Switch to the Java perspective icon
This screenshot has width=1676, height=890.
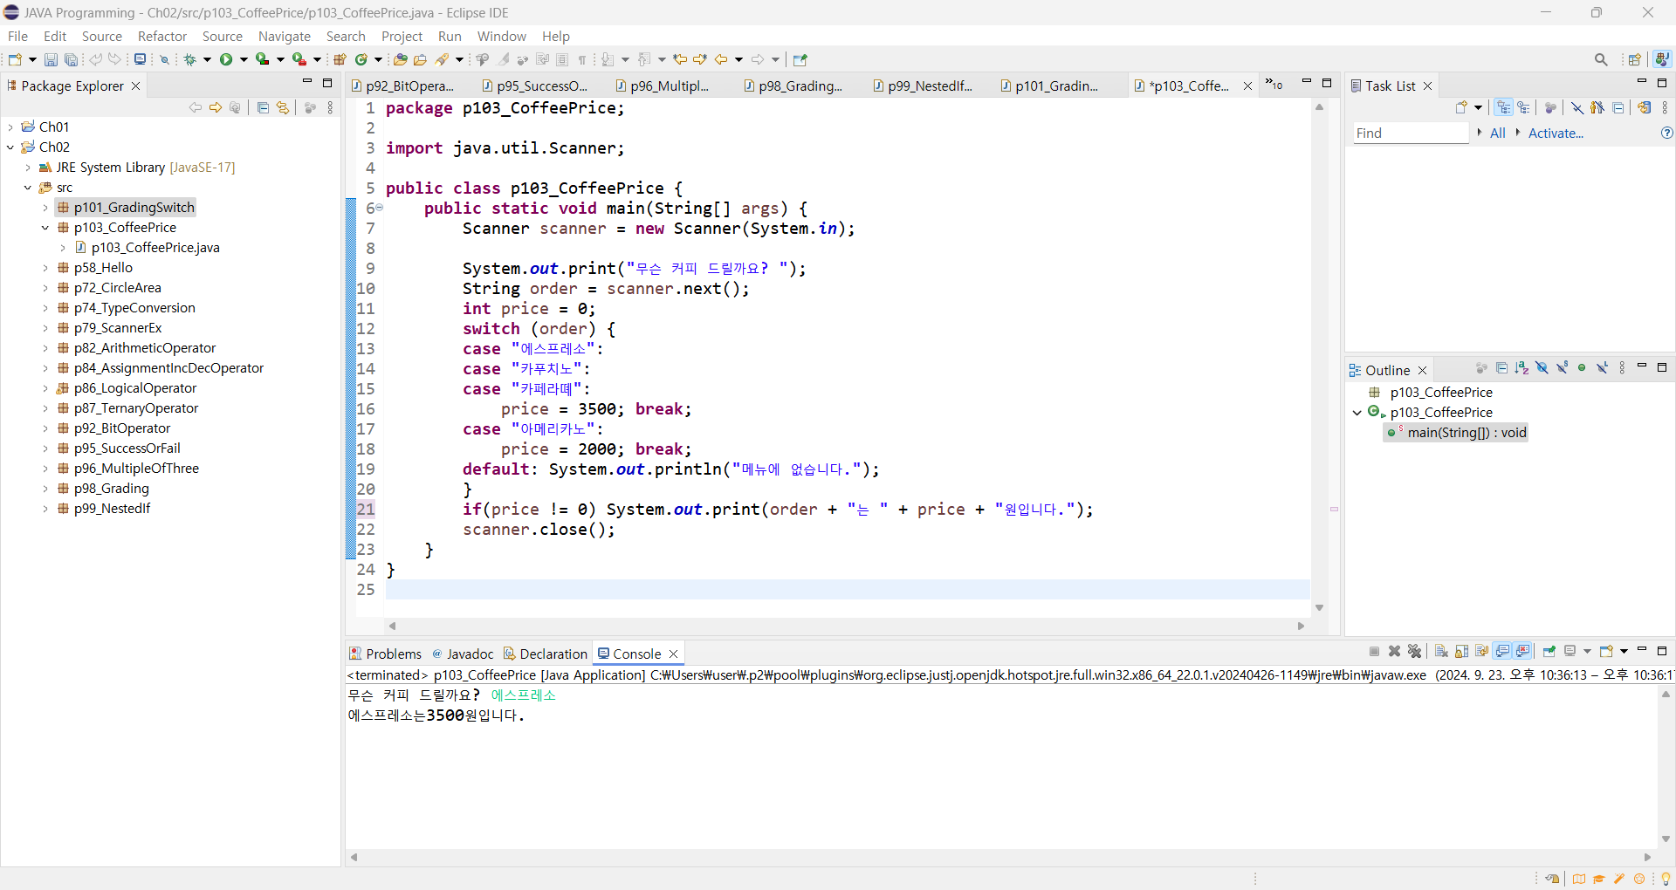tap(1662, 59)
